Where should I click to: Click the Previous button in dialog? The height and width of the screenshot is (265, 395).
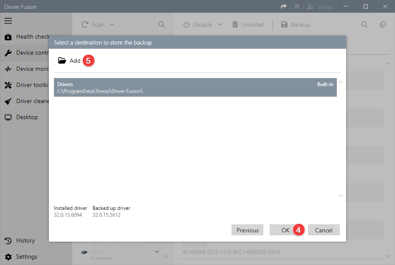click(247, 230)
